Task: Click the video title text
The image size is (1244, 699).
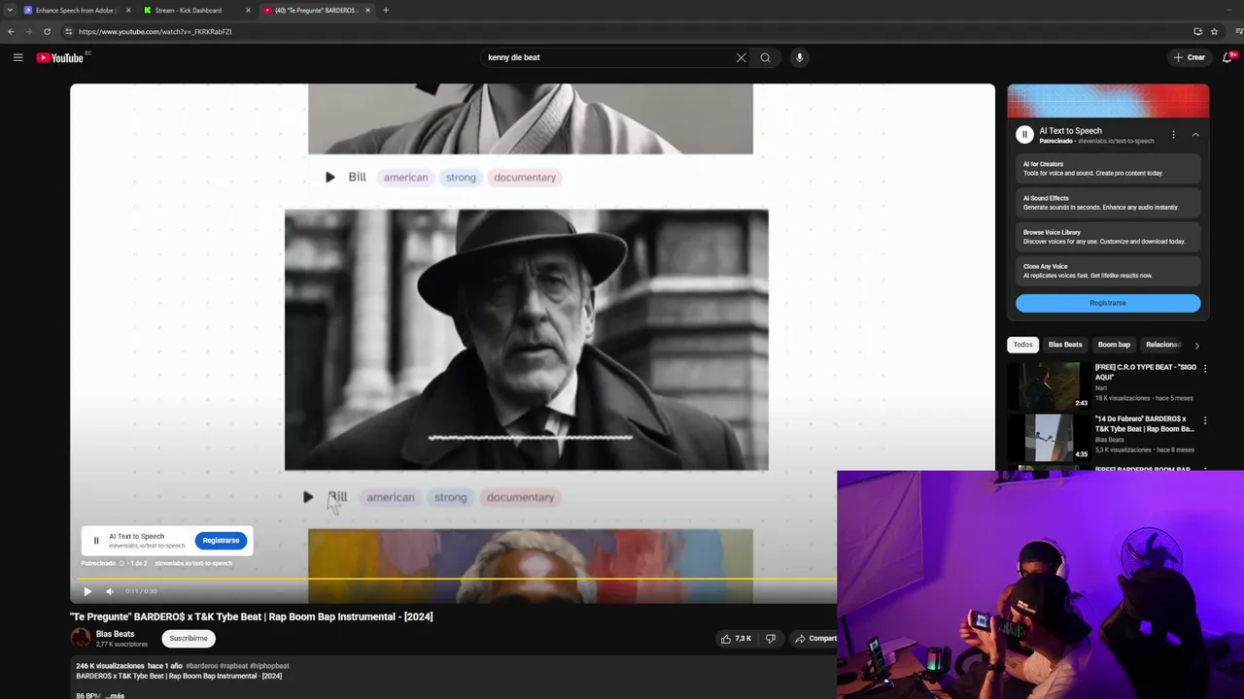Action: [252, 616]
